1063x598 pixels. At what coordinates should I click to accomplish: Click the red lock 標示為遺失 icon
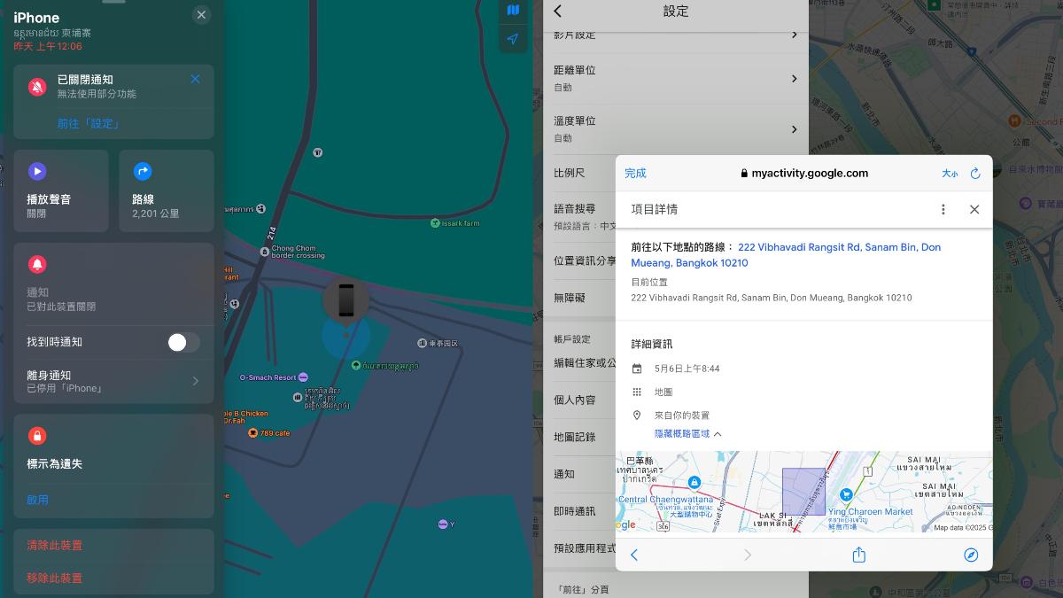click(x=37, y=436)
